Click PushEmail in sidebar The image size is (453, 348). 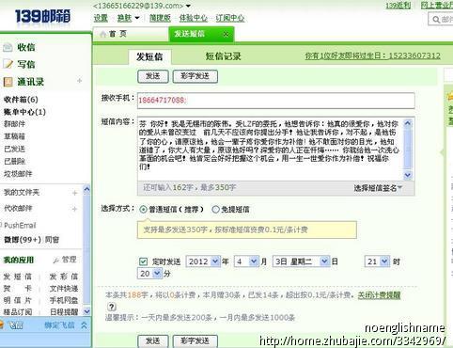20,225
